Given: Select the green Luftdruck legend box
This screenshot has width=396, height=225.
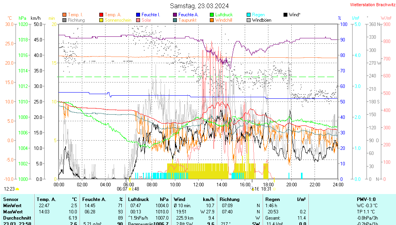Looking at the screenshot, I should pos(212,15).
